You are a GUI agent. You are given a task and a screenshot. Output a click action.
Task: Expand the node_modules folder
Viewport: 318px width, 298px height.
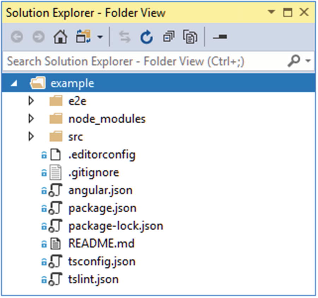pos(31,119)
